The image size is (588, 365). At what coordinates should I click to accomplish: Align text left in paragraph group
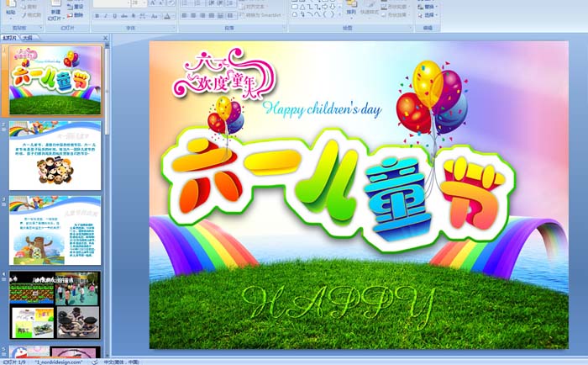184,15
